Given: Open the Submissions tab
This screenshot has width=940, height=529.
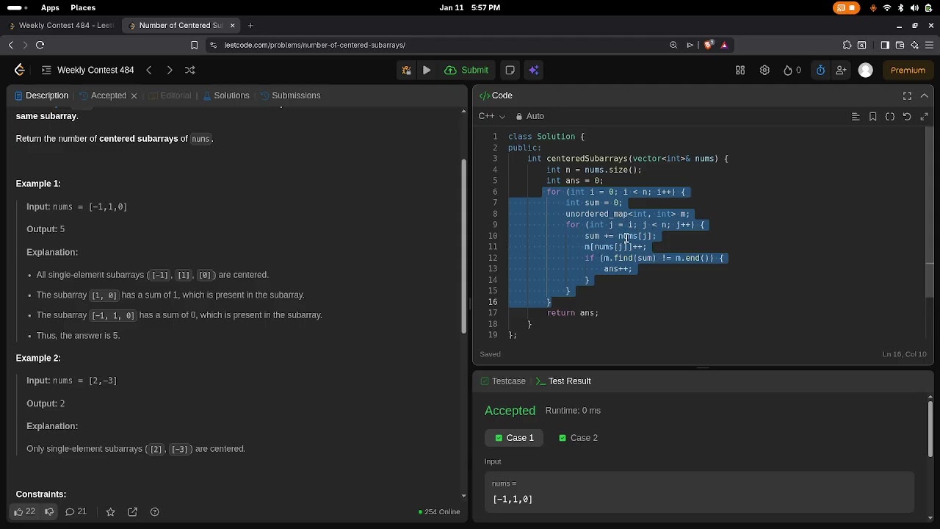Looking at the screenshot, I should 291,96.
